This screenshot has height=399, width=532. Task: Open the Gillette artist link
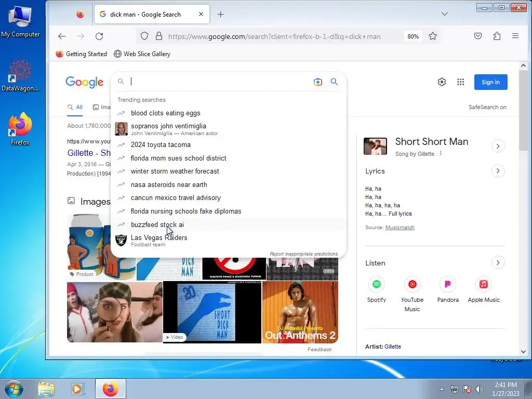[393, 347]
